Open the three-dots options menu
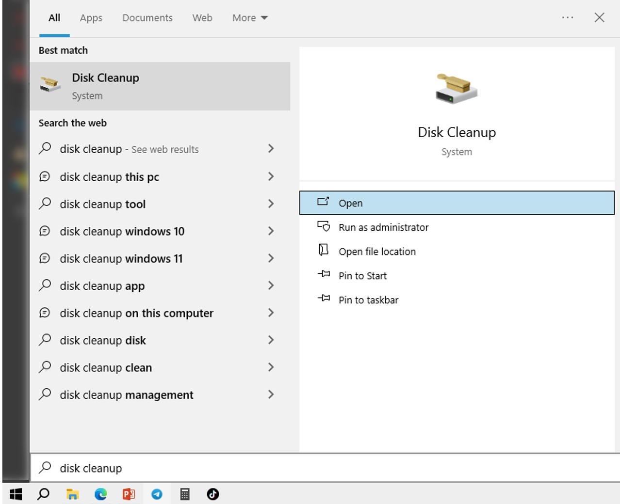The height and width of the screenshot is (504, 620). (568, 17)
